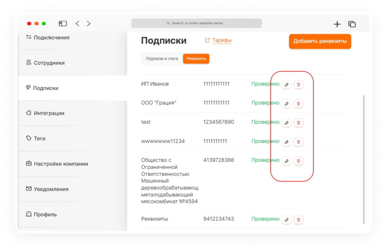Open the Тарифы link
Screen dimensions: 387x251
point(218,40)
